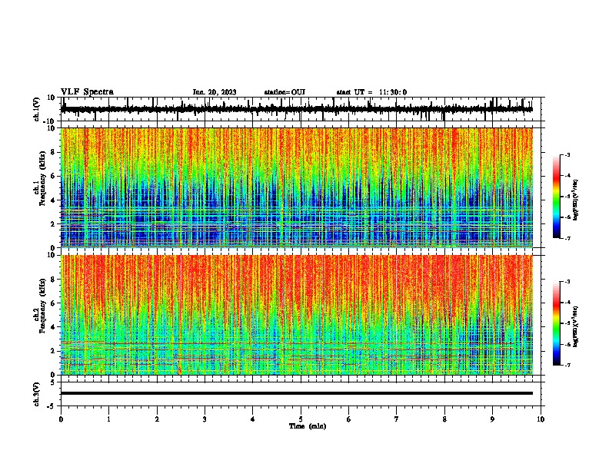
Task: Click inside the ch.1 spectrogram panel
Action: coord(297,187)
